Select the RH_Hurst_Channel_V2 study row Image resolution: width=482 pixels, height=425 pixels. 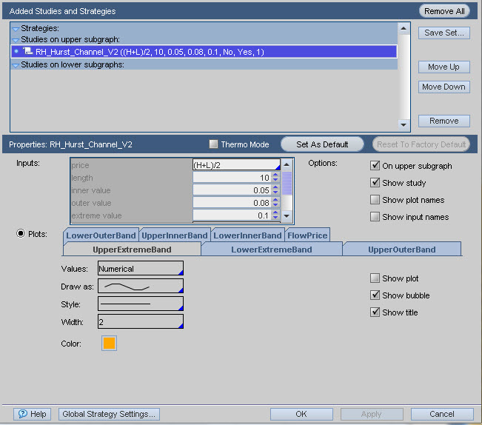coord(204,52)
